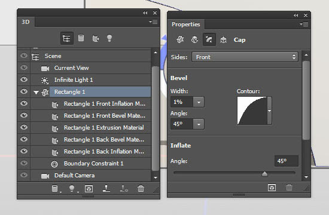Click Scene row's tree icon
The image size is (329, 215).
click(35, 56)
